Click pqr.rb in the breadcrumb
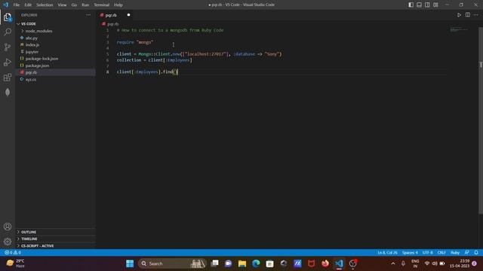 [112, 23]
